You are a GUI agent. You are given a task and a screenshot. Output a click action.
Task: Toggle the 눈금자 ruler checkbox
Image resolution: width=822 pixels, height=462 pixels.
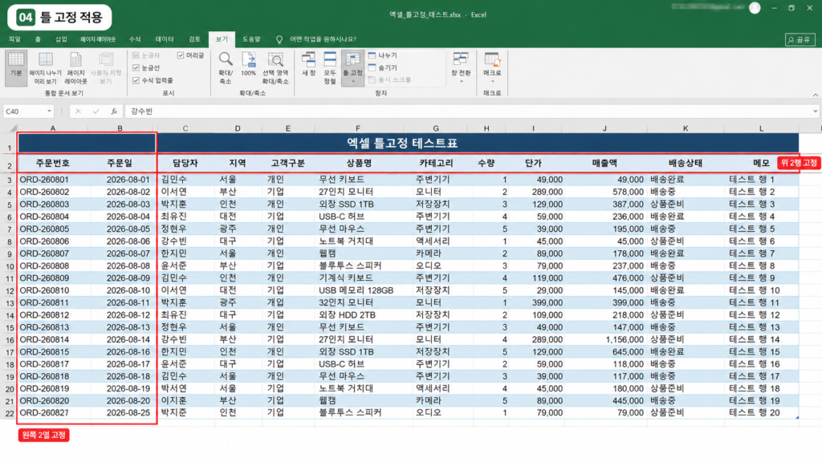point(136,55)
